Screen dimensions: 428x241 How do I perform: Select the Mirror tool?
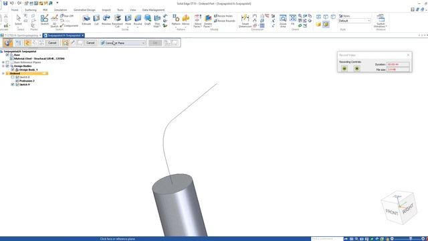186,20
